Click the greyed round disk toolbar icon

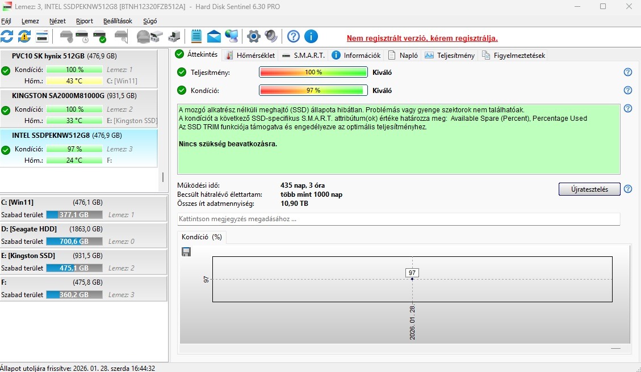(x=143, y=37)
